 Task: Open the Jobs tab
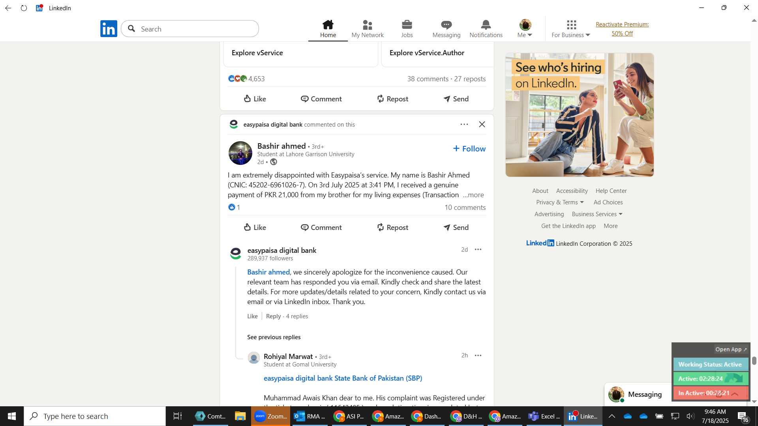(x=407, y=29)
